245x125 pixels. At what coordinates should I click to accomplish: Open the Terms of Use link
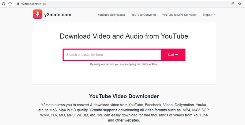point(149,64)
